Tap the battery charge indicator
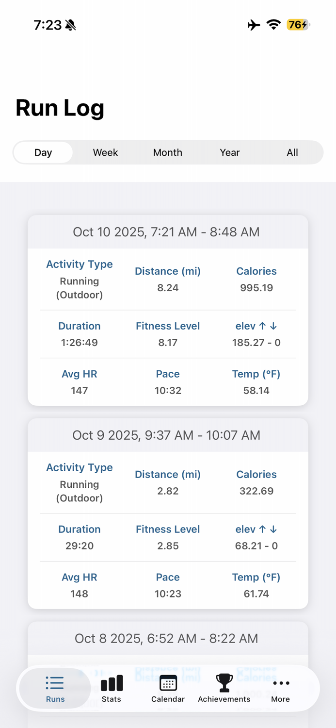336x728 pixels. pos(296,25)
